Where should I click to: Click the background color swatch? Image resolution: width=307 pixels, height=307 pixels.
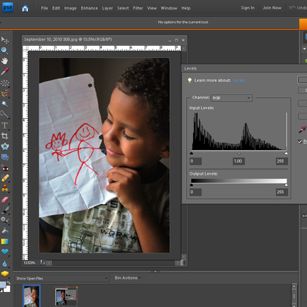coord(8,289)
